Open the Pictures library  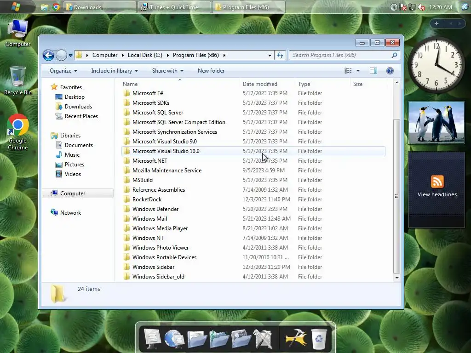point(74,165)
